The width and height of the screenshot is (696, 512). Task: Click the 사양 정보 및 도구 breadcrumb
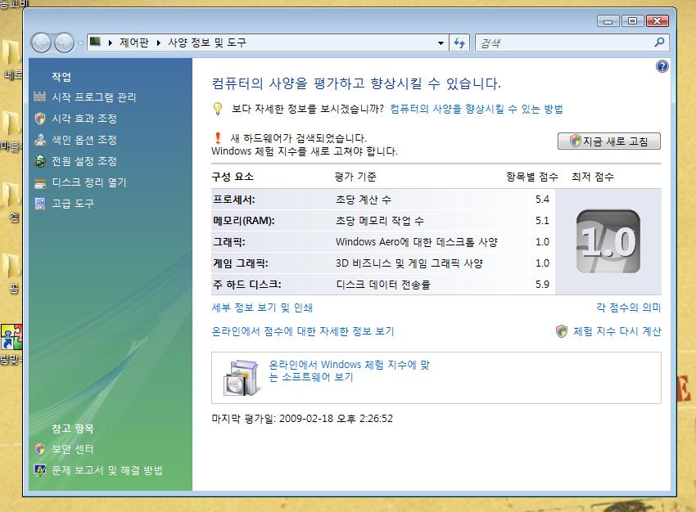(x=207, y=43)
